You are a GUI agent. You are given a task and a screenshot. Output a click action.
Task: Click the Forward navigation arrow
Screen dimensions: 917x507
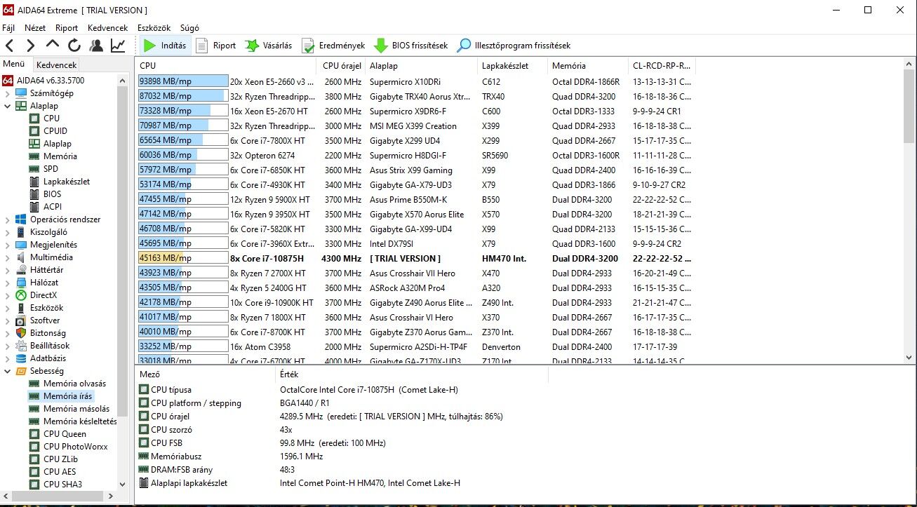pyautogui.click(x=30, y=46)
